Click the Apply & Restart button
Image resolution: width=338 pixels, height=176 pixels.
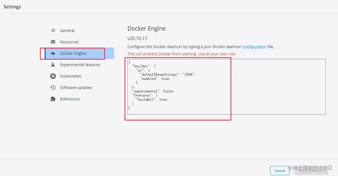pos(311,171)
